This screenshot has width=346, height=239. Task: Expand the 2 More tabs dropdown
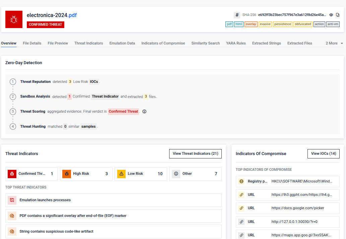334,43
